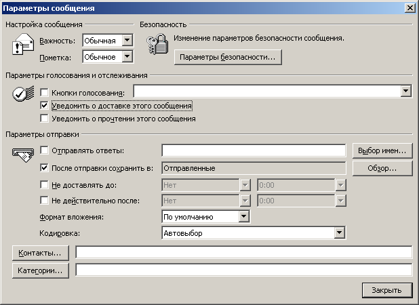Viewport: 419px width, 305px height.
Task: Click the Отправленные folder field
Action: click(254, 168)
